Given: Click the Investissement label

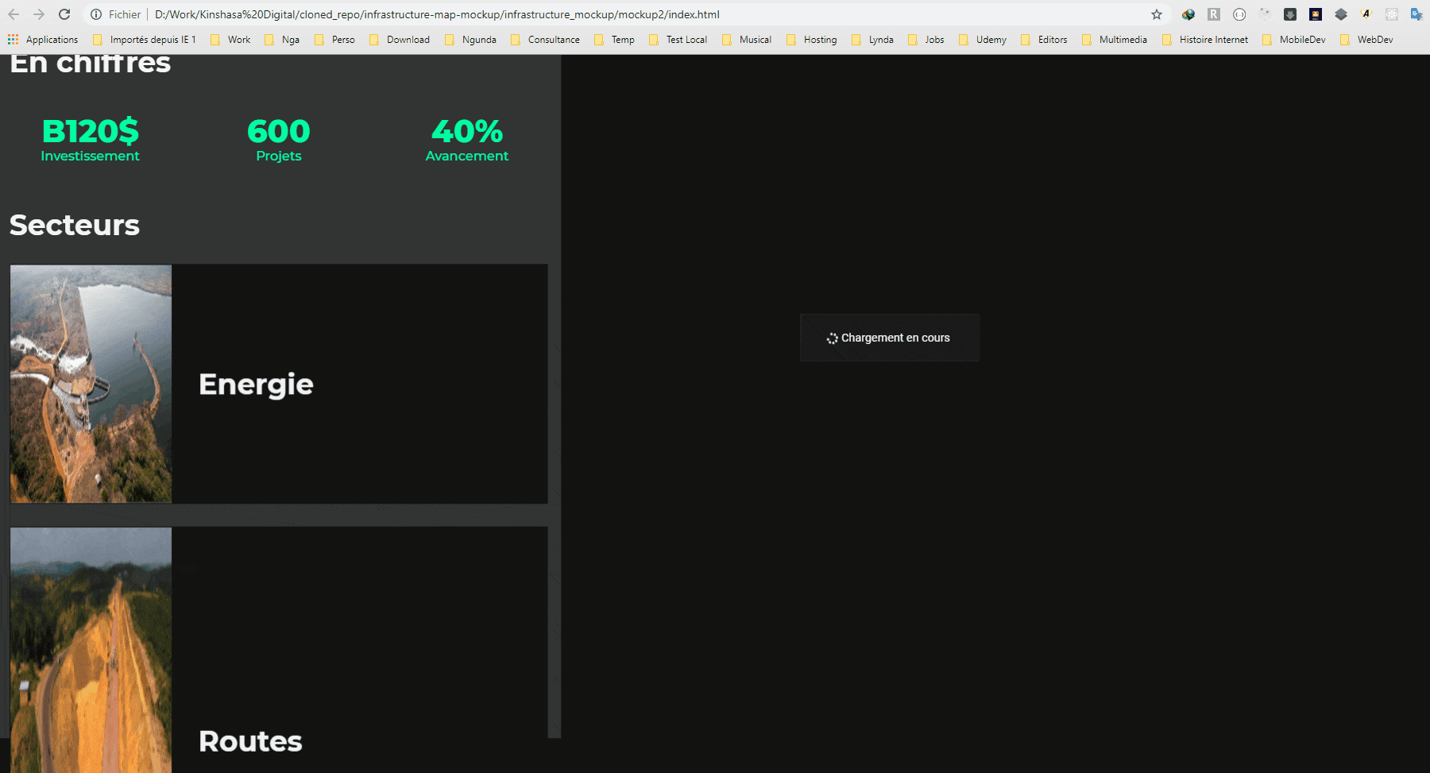Looking at the screenshot, I should coord(90,156).
